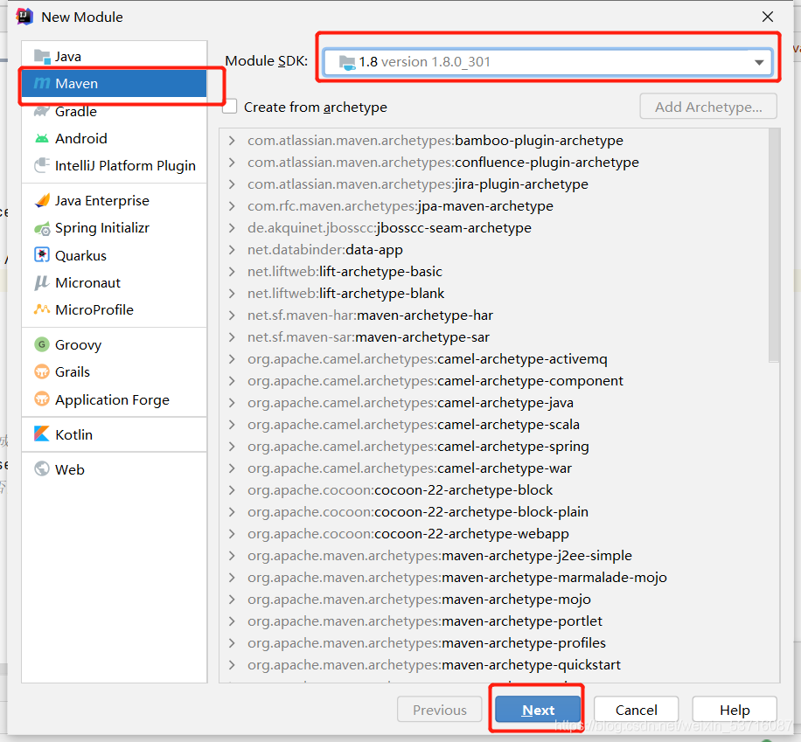Select maven-archetype-profiles row

click(493, 643)
